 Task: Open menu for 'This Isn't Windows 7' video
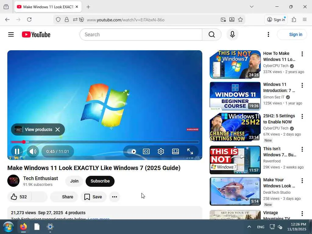coord(302,149)
